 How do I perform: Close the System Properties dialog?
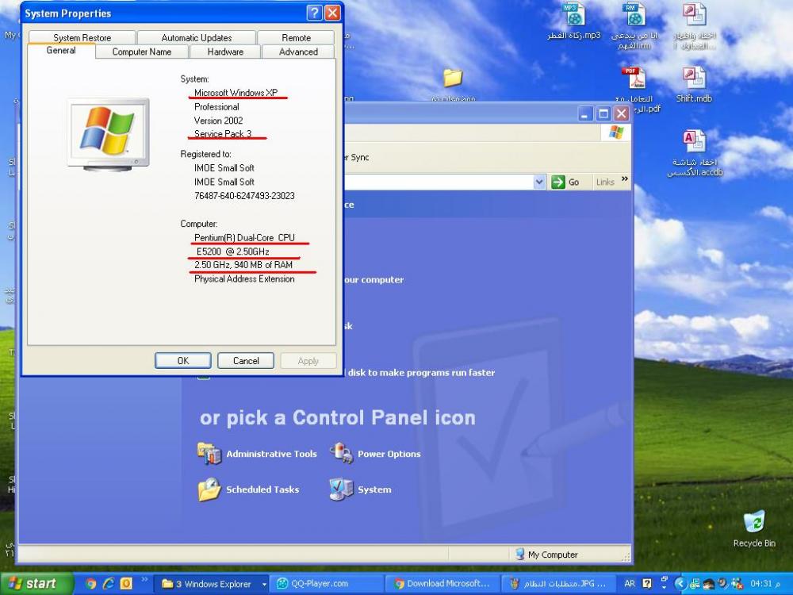click(x=332, y=13)
